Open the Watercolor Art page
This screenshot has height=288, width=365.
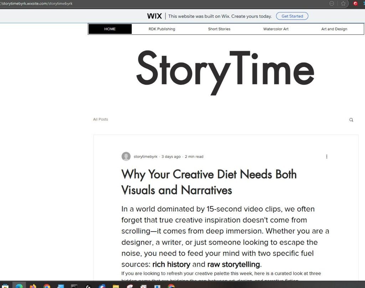coord(276,29)
